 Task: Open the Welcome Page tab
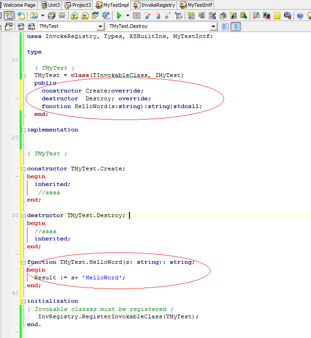[18, 5]
